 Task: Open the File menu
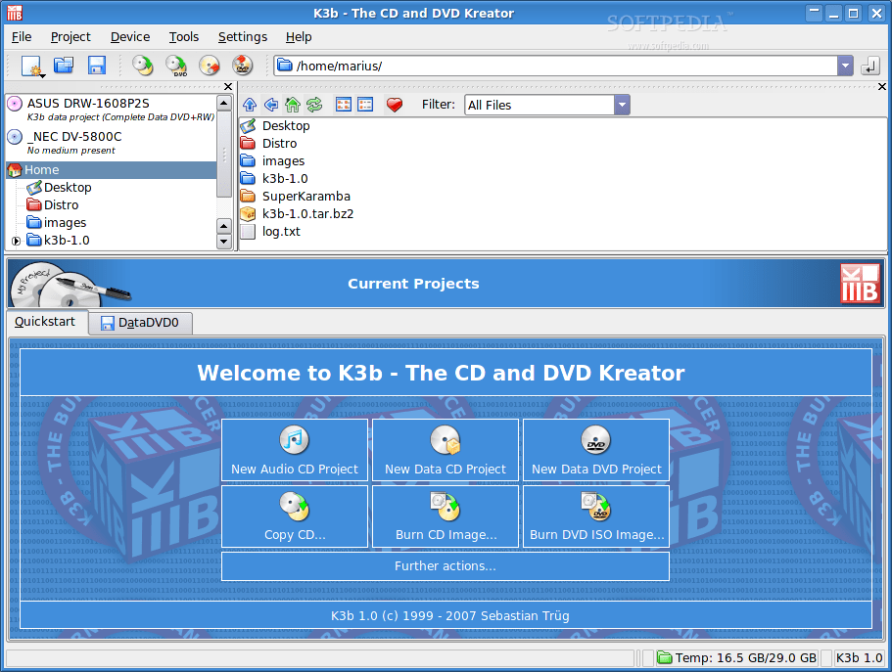(22, 37)
